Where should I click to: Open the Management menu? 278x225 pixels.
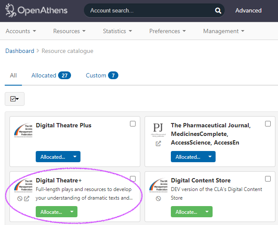click(224, 31)
